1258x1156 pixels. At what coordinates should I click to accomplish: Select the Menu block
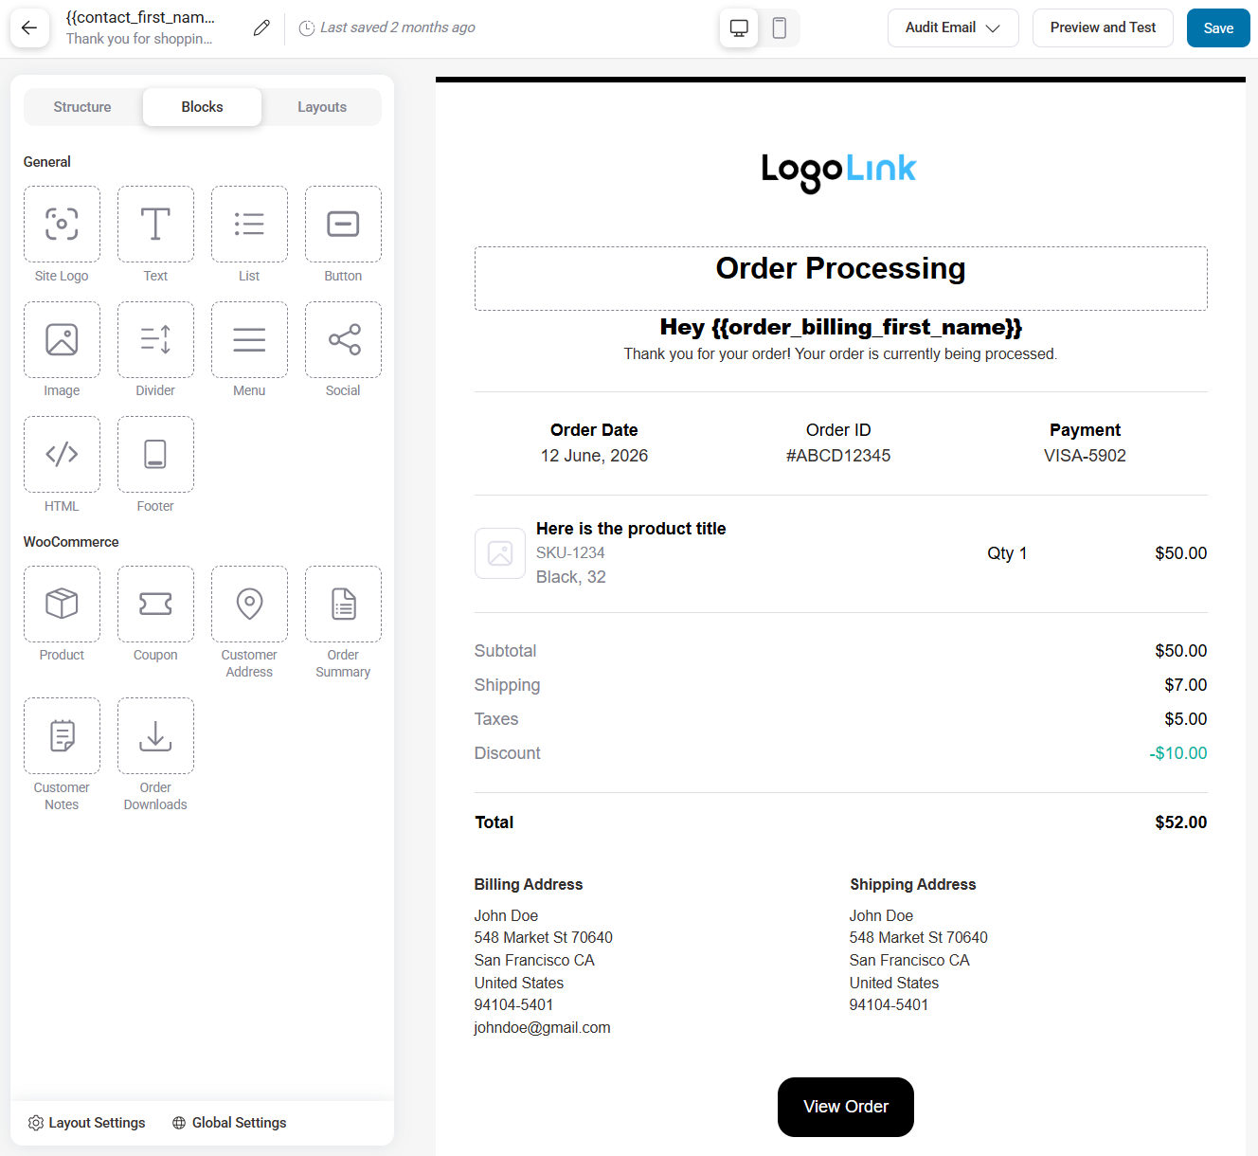click(249, 339)
